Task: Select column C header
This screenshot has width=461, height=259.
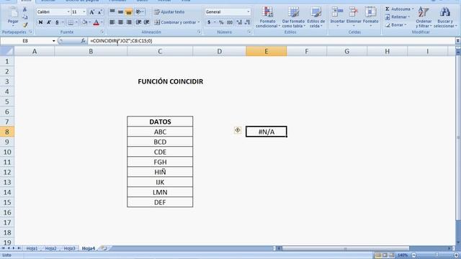Action: [160, 51]
